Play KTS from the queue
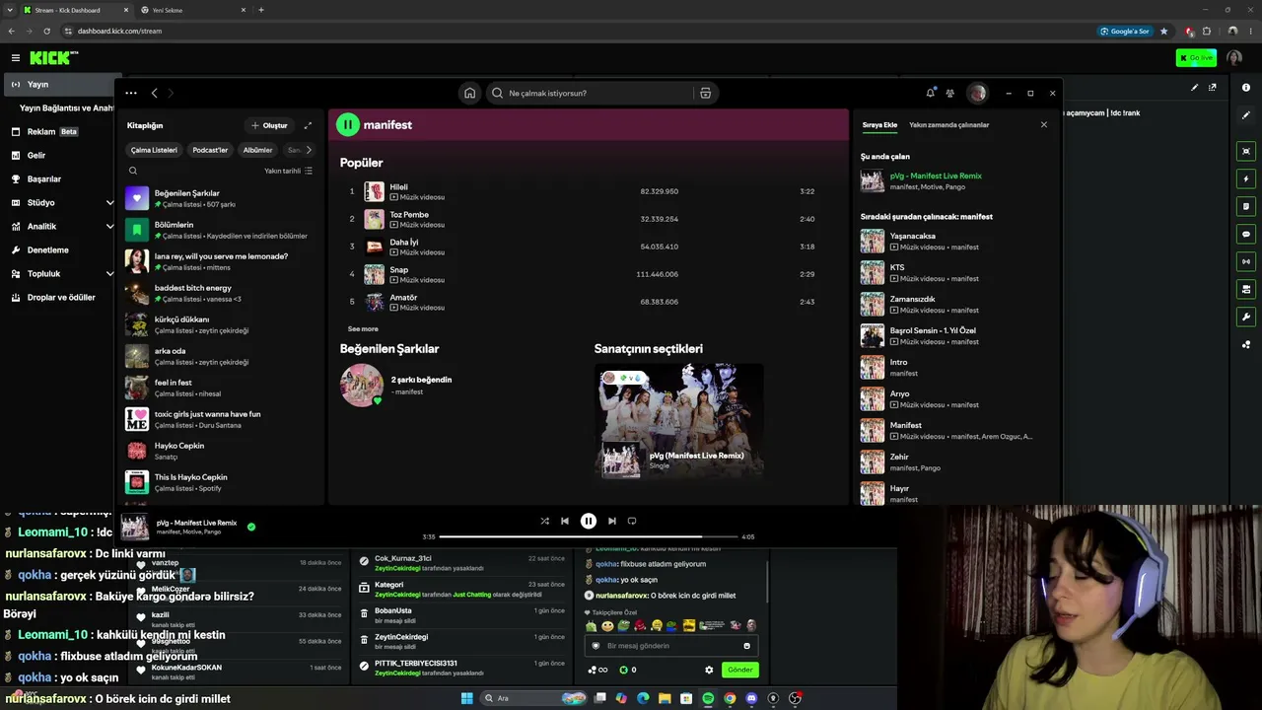 click(953, 273)
